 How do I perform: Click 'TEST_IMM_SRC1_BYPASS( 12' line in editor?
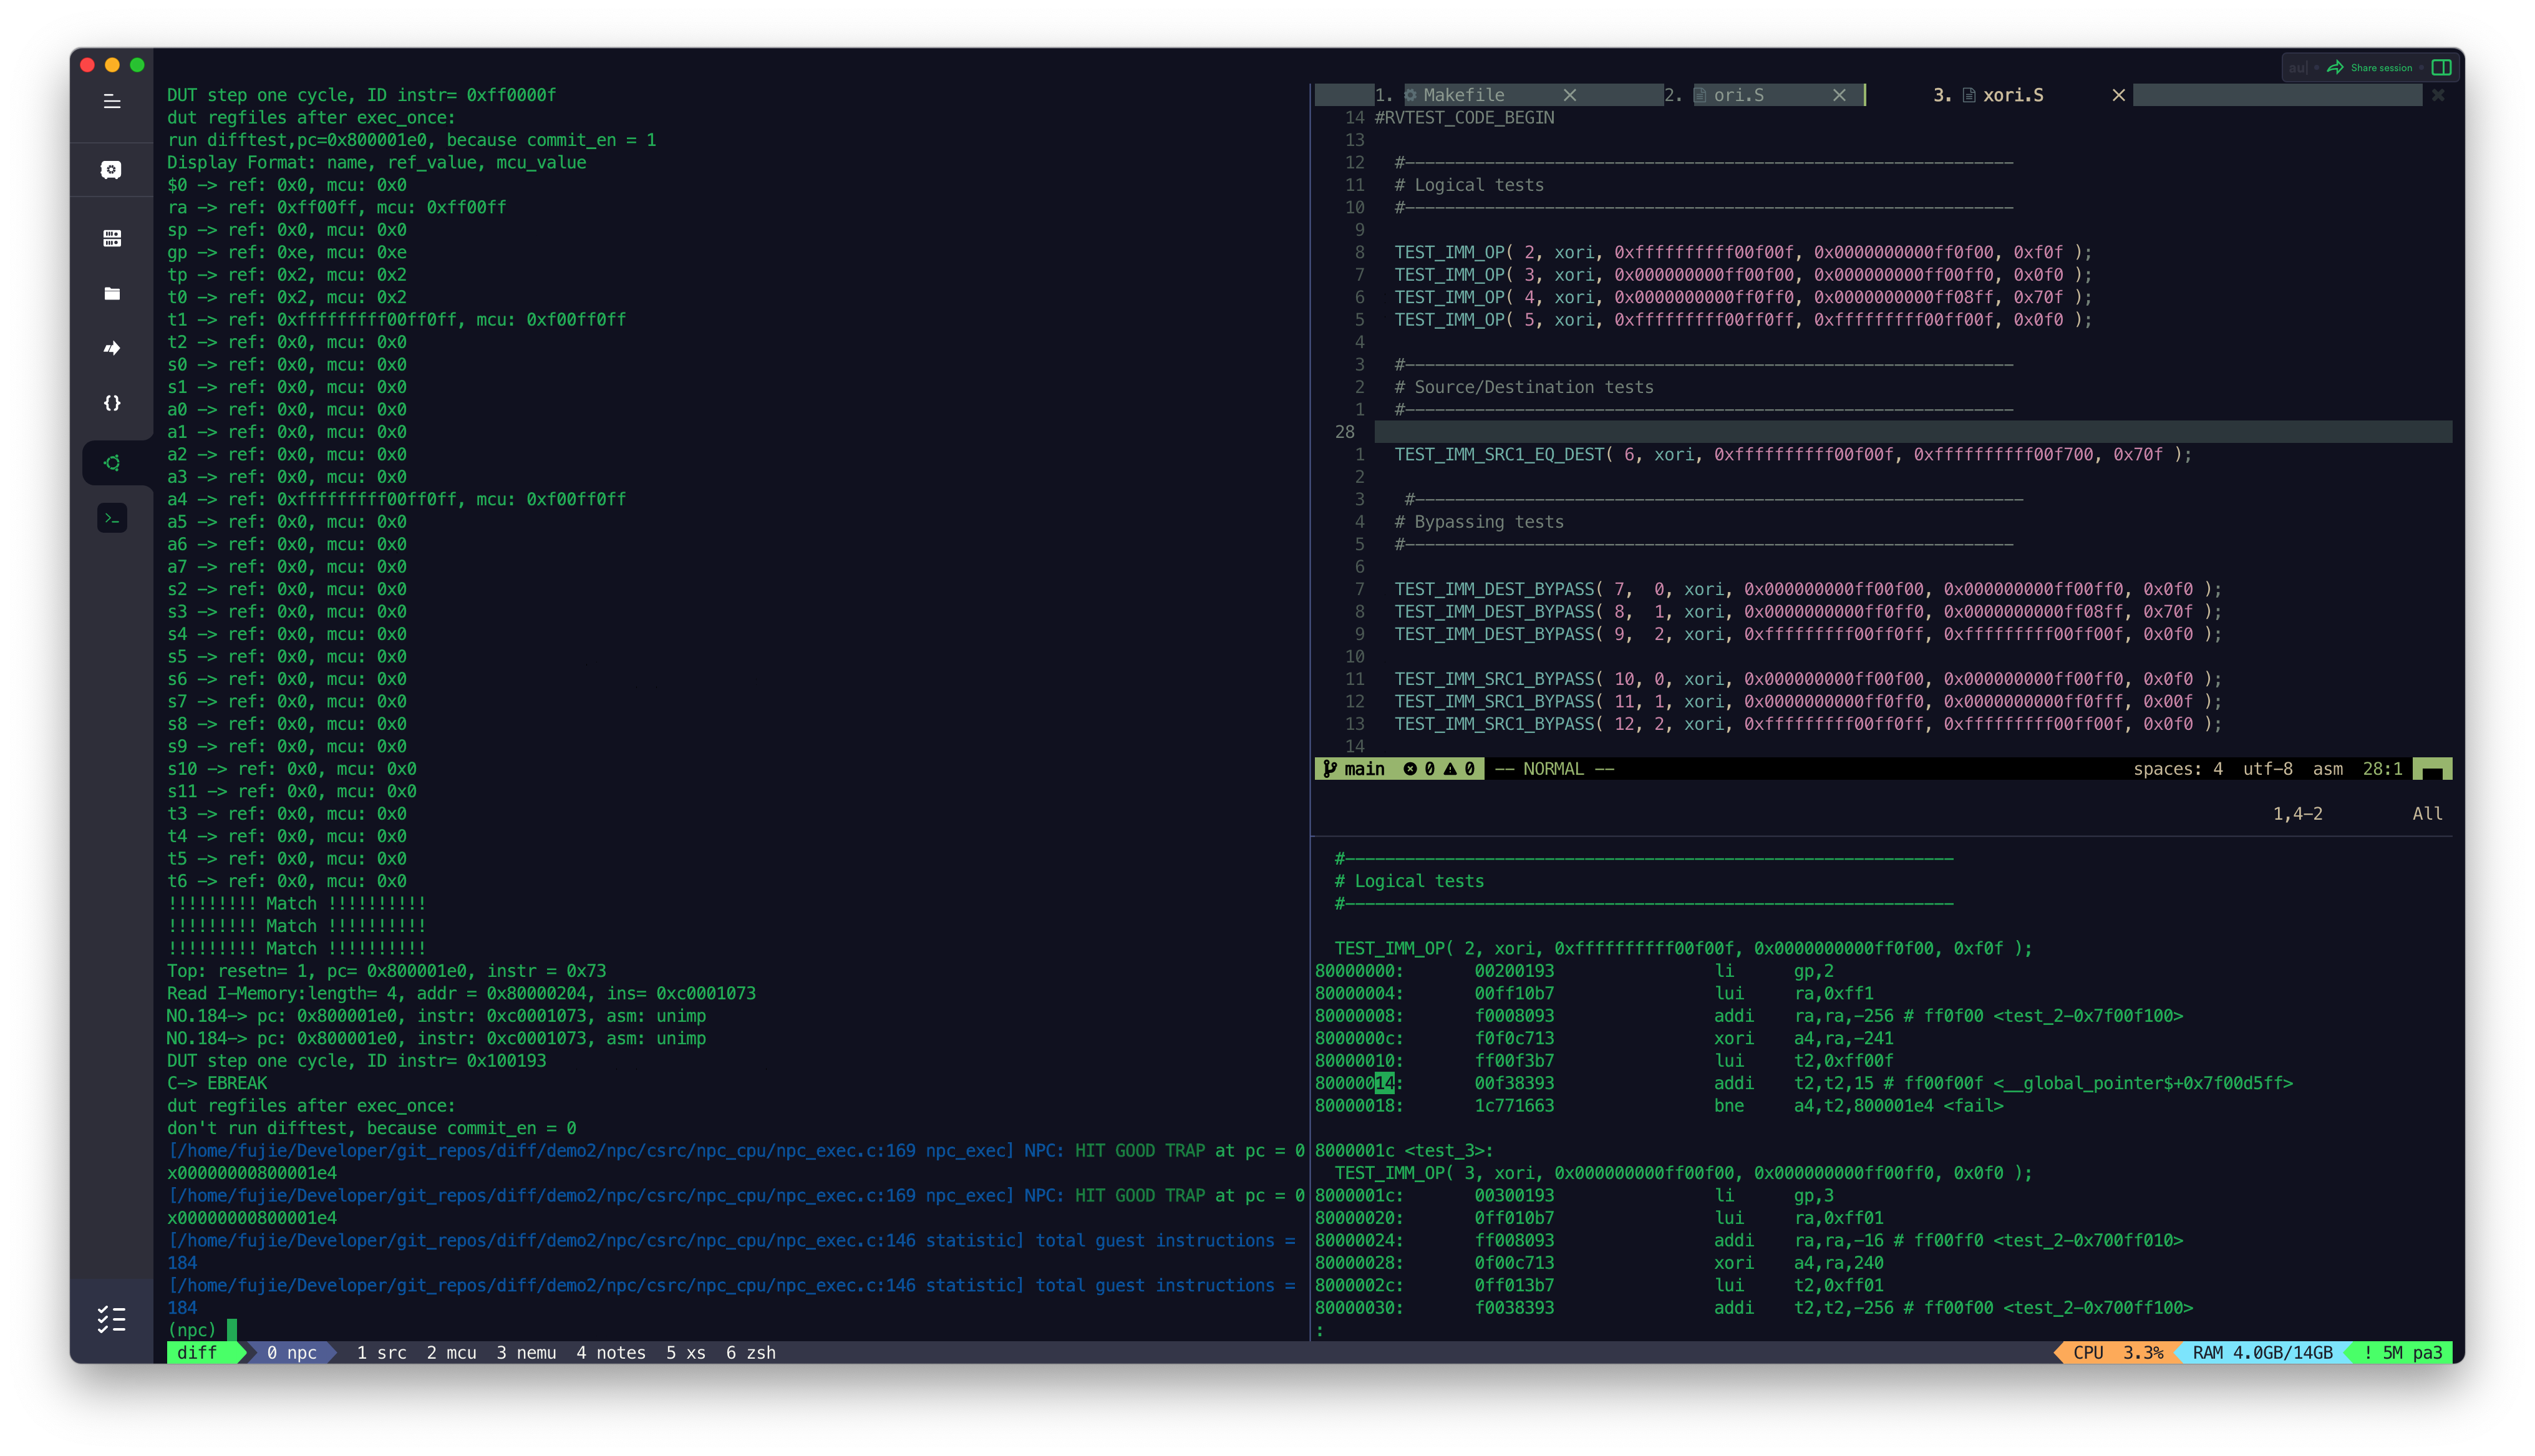click(x=1807, y=724)
